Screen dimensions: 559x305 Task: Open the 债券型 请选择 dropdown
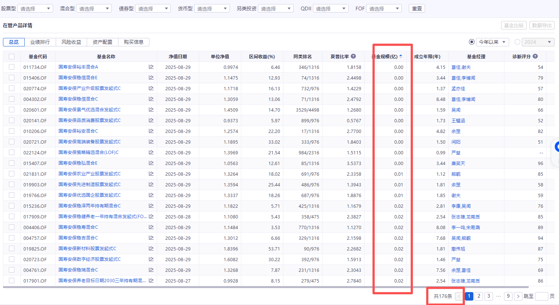(x=153, y=8)
